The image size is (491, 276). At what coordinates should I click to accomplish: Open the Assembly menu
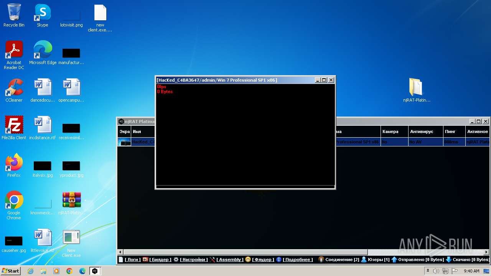230,260
